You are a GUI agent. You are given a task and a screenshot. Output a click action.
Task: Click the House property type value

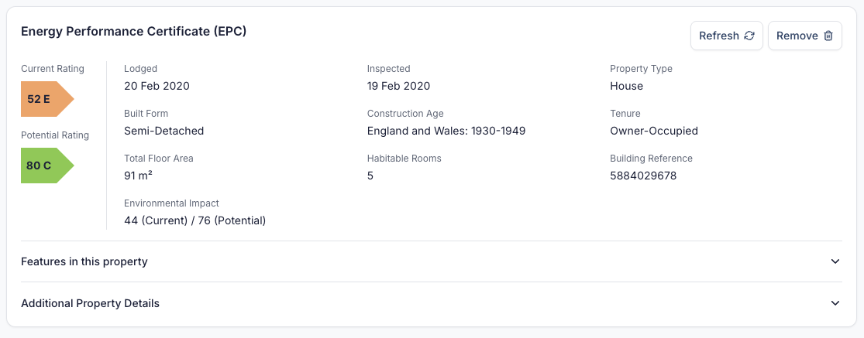(626, 86)
